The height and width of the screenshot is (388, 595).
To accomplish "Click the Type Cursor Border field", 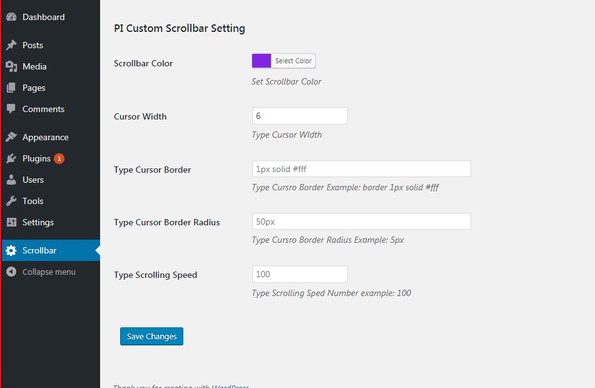I will click(x=361, y=169).
